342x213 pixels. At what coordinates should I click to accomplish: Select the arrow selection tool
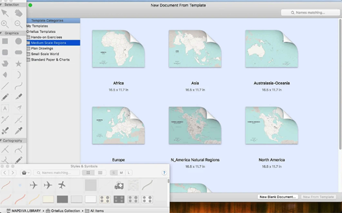click(x=5, y=13)
